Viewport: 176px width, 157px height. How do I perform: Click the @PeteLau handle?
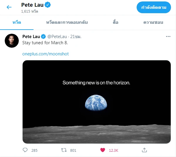57,37
